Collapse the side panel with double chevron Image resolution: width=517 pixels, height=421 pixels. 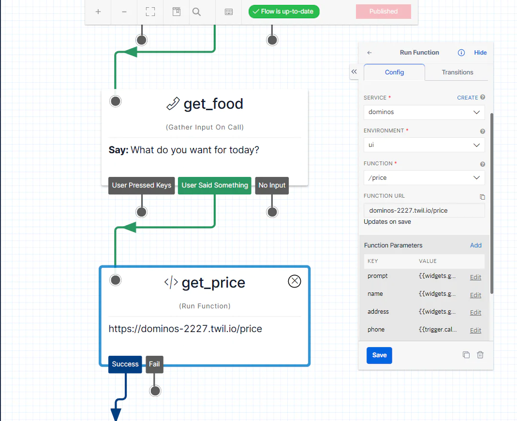tap(354, 72)
